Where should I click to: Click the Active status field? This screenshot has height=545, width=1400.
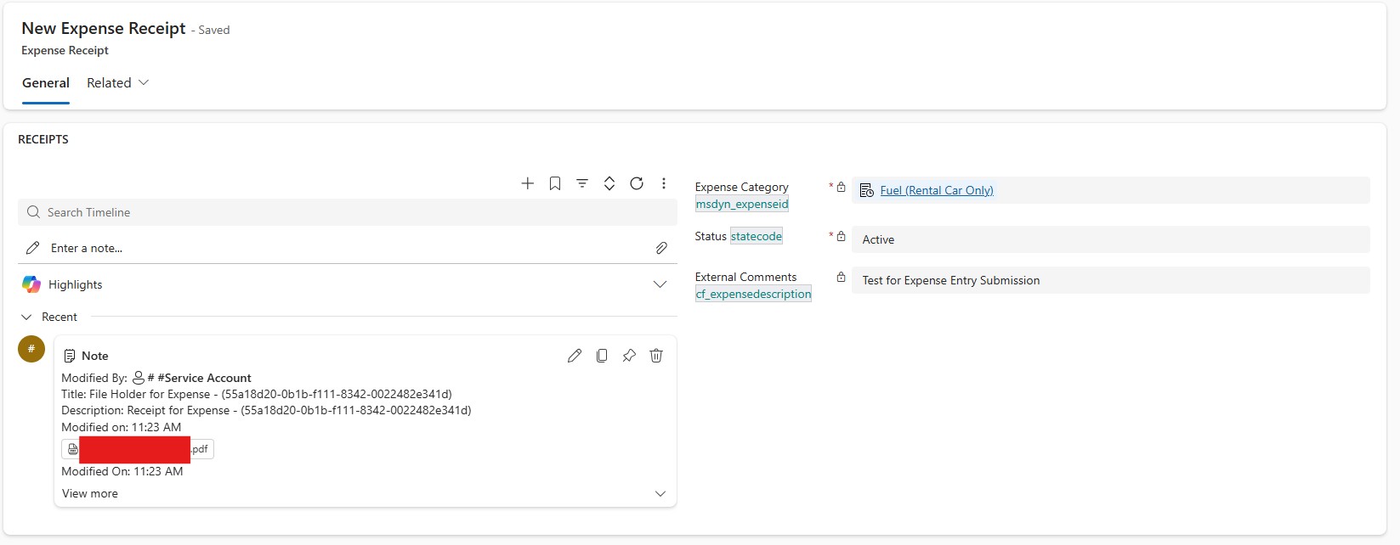1111,239
